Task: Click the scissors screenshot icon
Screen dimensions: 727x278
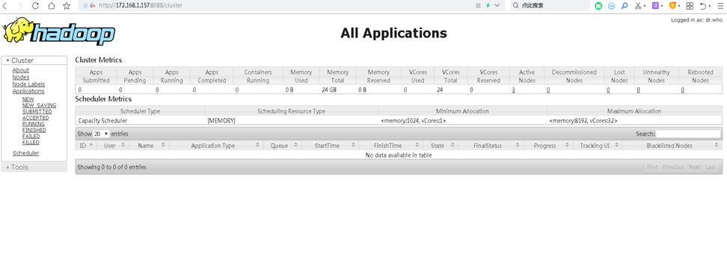Action: (638, 6)
